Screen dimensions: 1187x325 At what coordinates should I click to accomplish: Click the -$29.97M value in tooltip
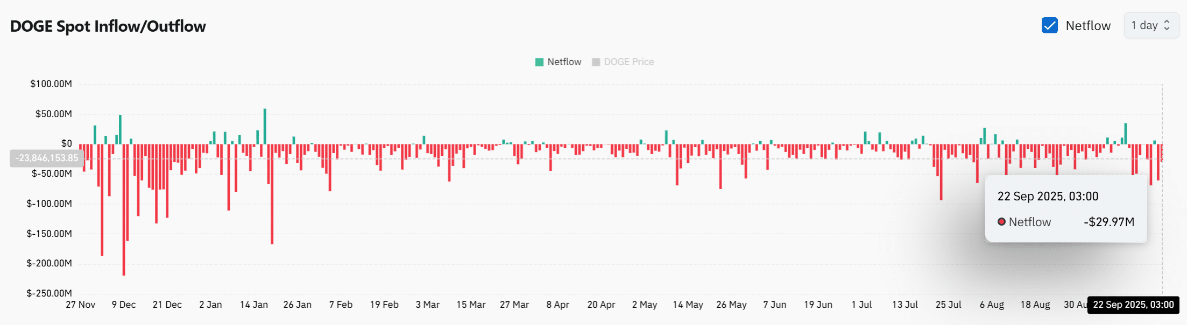1108,222
